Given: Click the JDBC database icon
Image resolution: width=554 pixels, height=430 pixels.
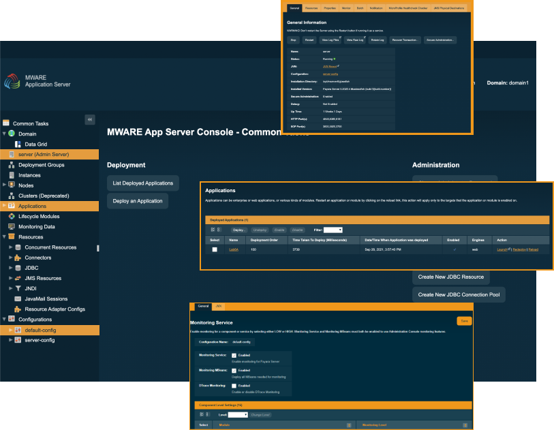Looking at the screenshot, I should [18, 268].
